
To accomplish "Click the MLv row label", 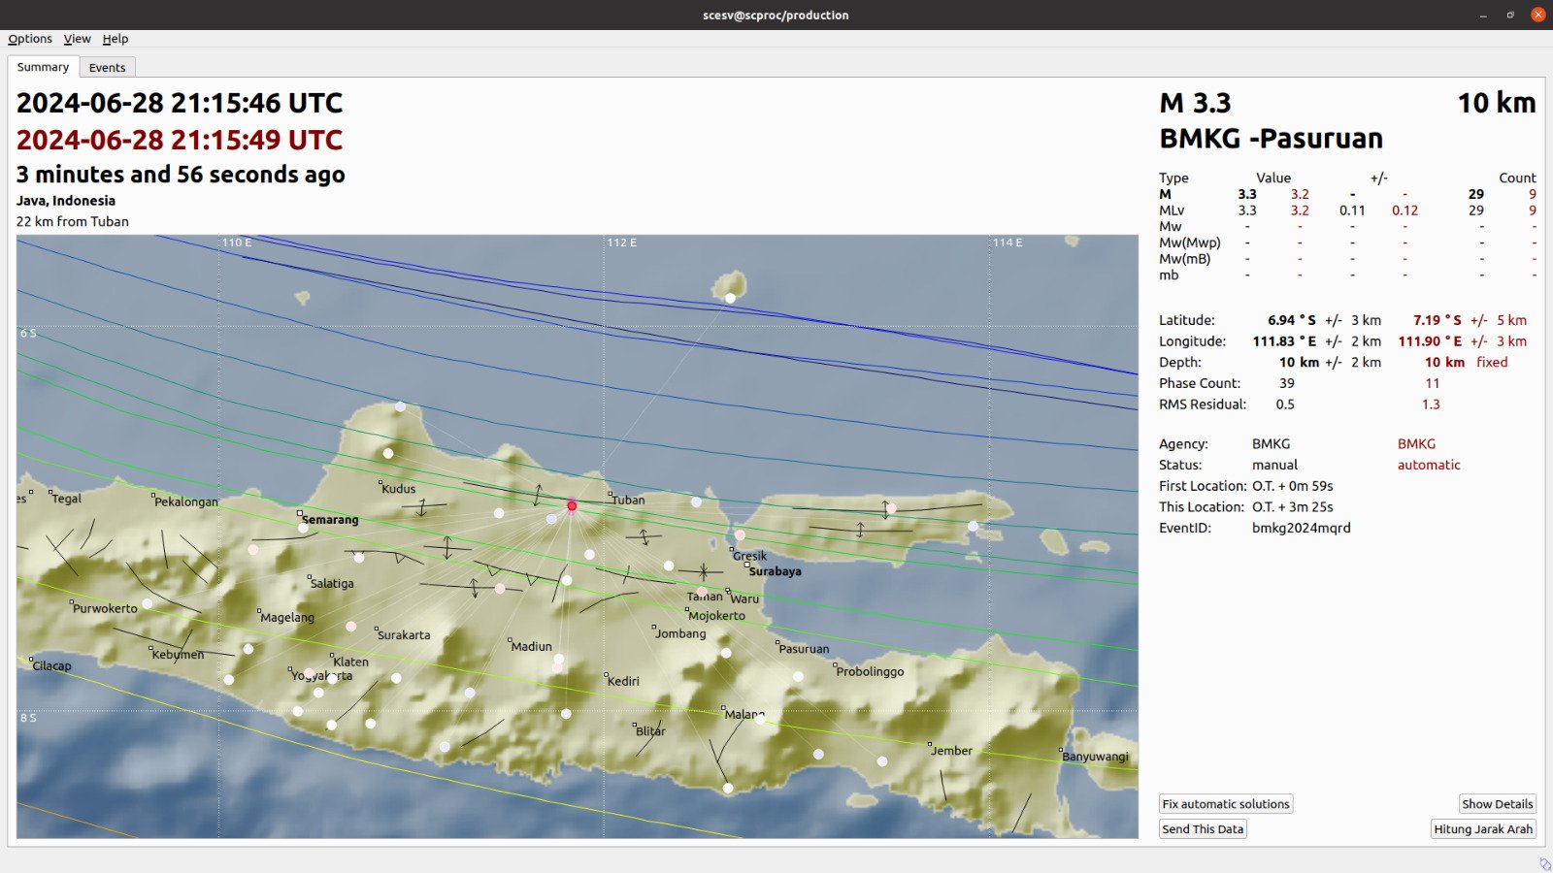I will 1172,210.
